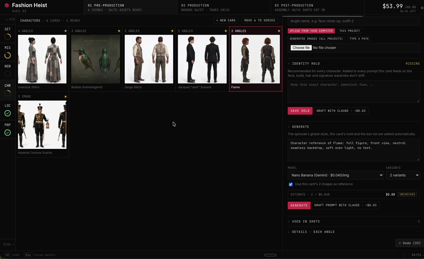This screenshot has width=424, height=259.
Task: Expand the Details · Each Angle section
Action: point(354,232)
